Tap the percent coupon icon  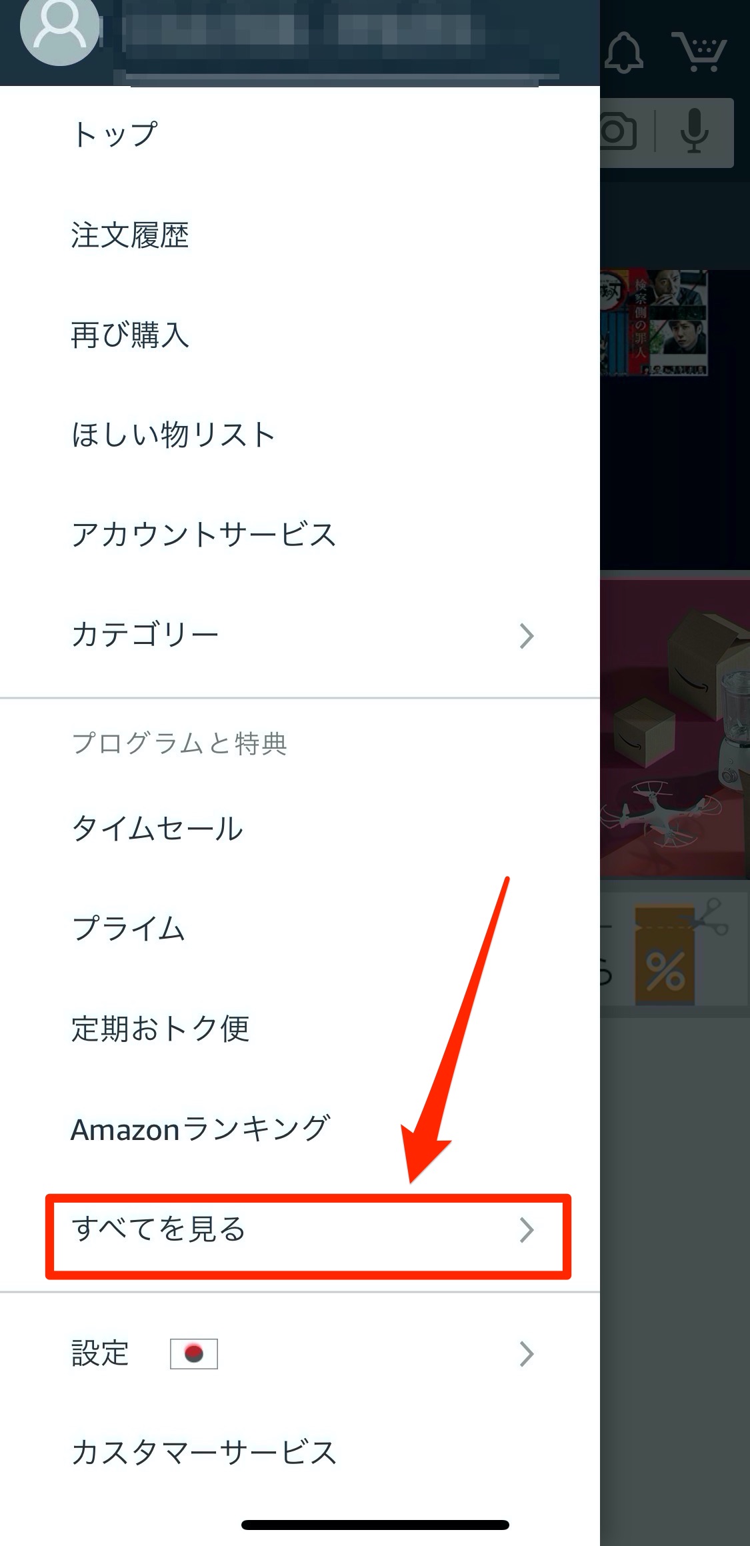(x=665, y=955)
